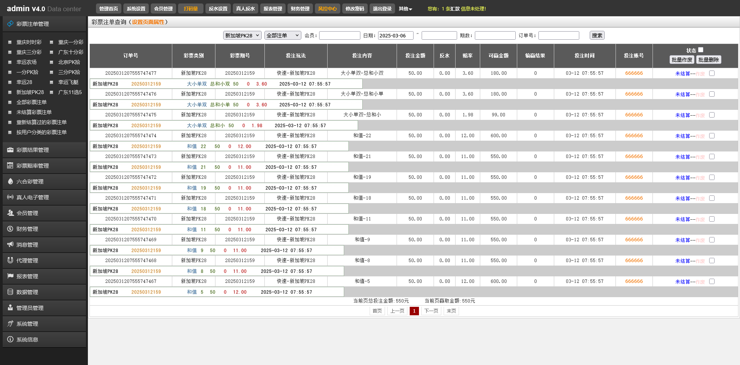This screenshot has height=365, width=740.
Task: Click the 消息管理 megaphone icon
Action: (10, 245)
